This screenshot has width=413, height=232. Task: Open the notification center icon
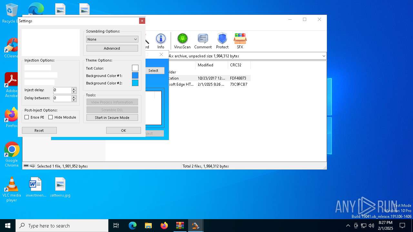pyautogui.click(x=402, y=226)
